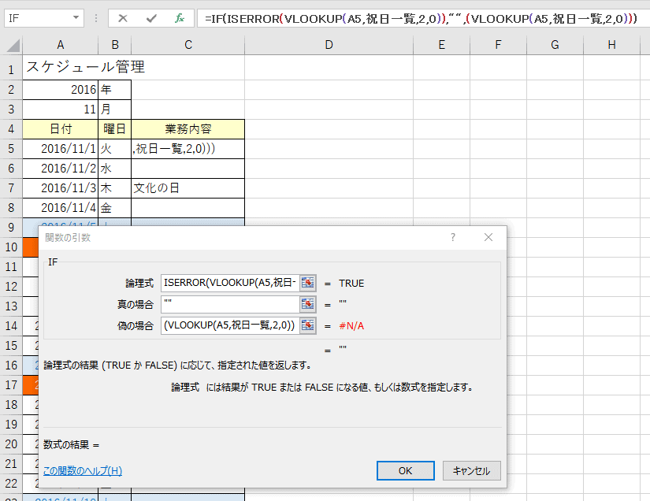Cancel formula entry with X icon

point(124,18)
